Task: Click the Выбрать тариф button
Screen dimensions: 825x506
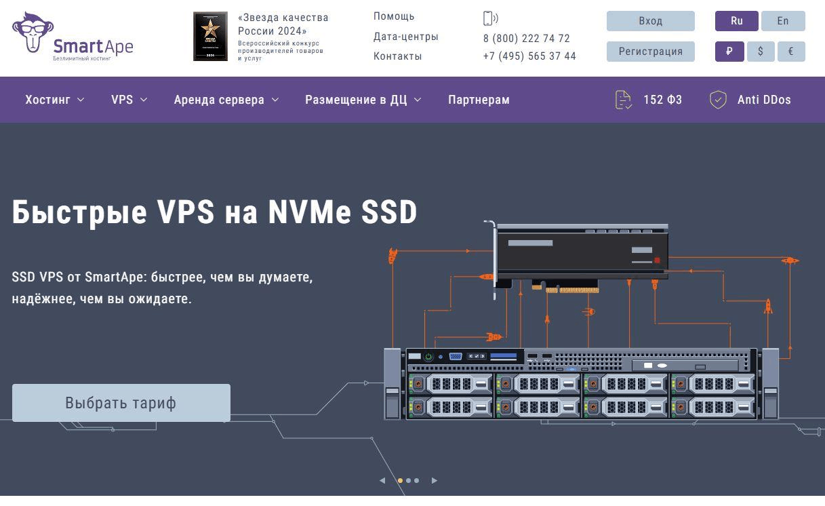Action: pos(121,403)
